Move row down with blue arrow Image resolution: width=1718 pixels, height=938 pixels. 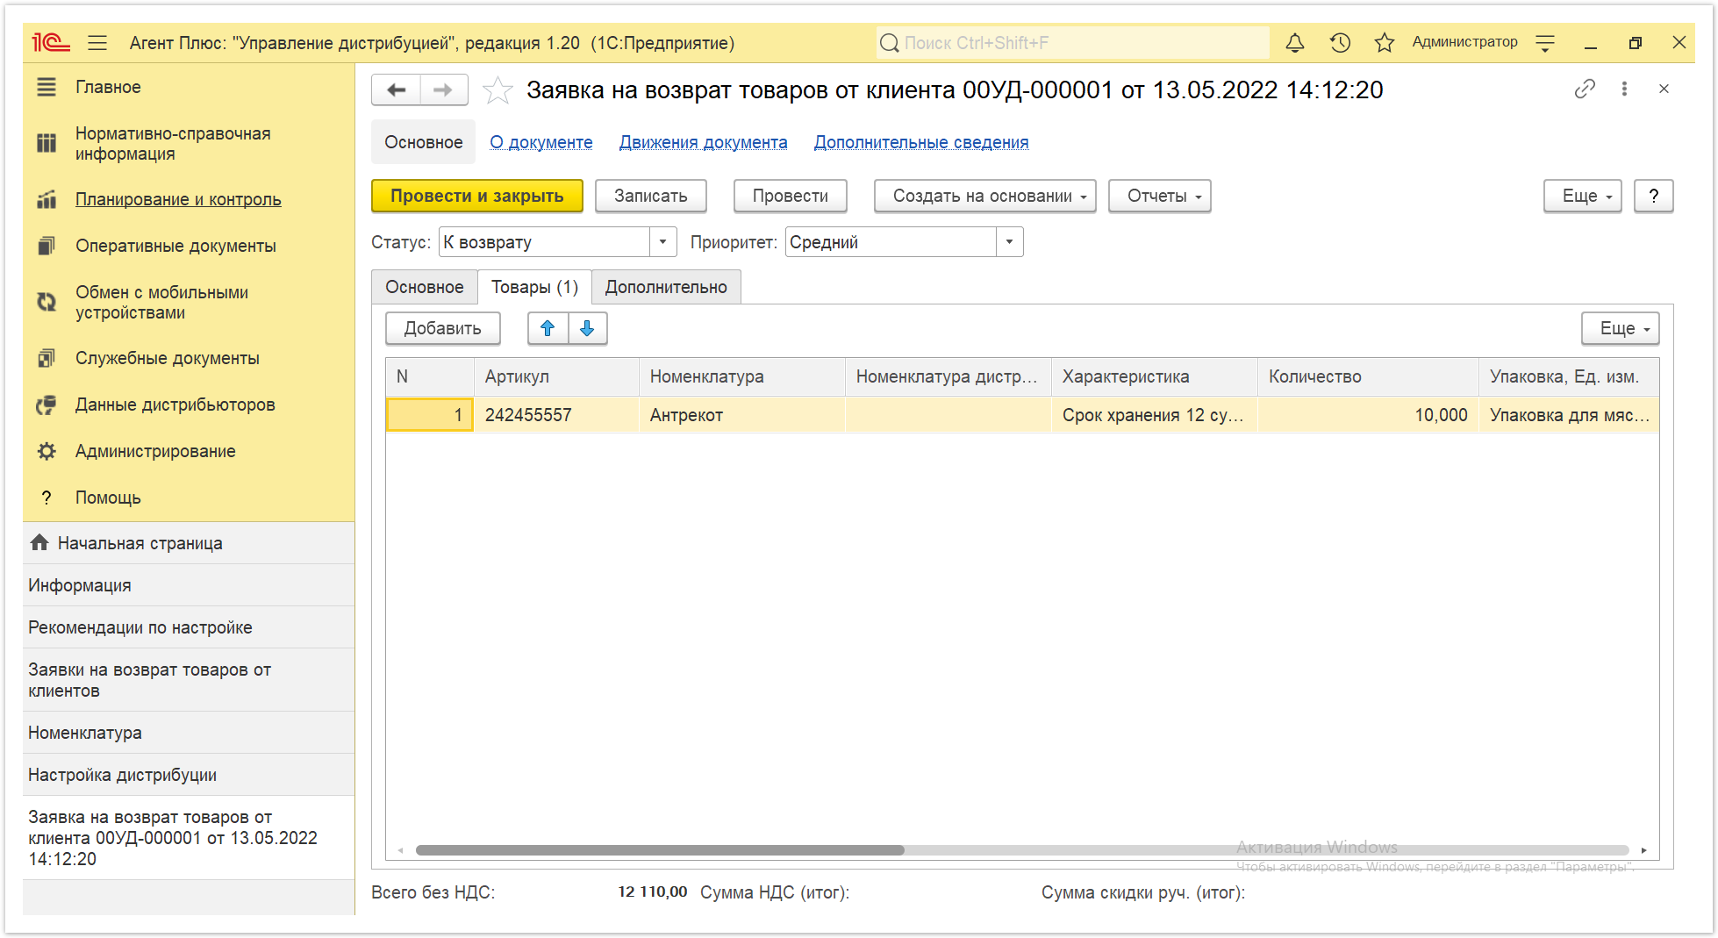587,328
